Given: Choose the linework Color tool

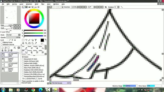Looking at the screenshot, I should [41, 47].
